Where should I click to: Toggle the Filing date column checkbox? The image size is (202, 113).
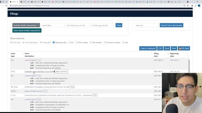pos(41,42)
